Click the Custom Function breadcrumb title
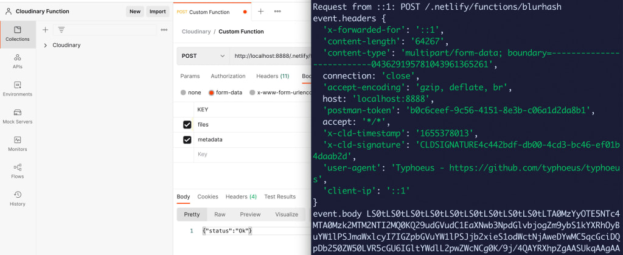Viewport: 623px width, 255px height. pyautogui.click(x=241, y=32)
